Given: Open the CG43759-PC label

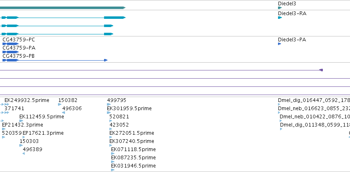Looking at the screenshot, I should [19, 40].
